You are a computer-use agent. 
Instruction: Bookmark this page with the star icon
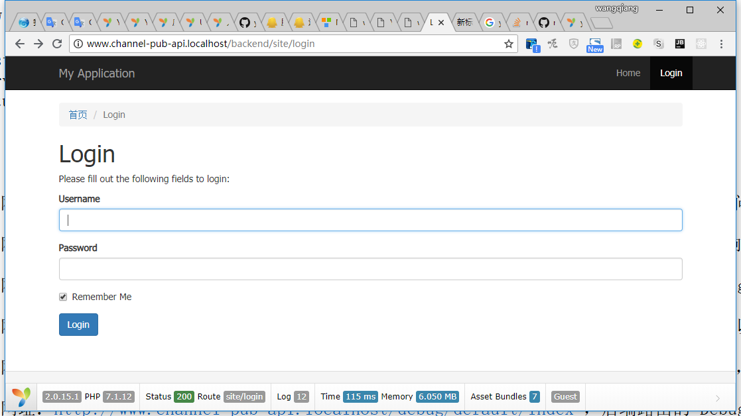(509, 44)
